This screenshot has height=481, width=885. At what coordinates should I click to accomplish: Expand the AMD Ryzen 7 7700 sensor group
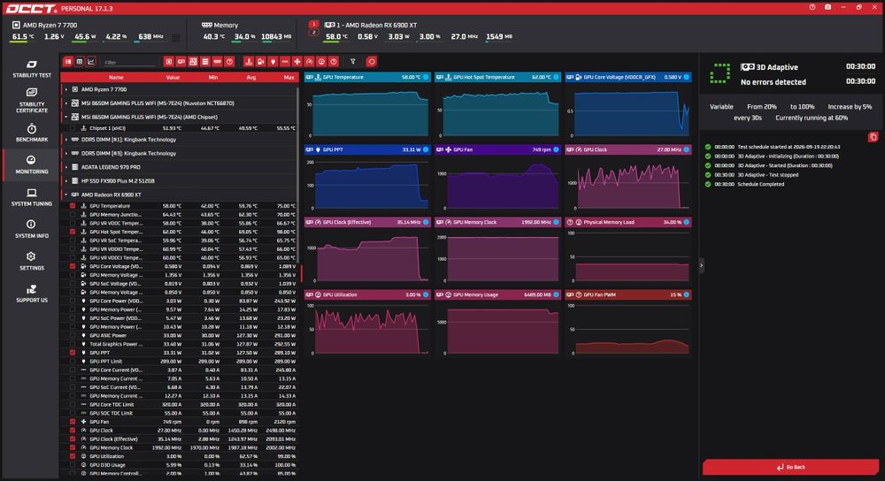click(66, 89)
